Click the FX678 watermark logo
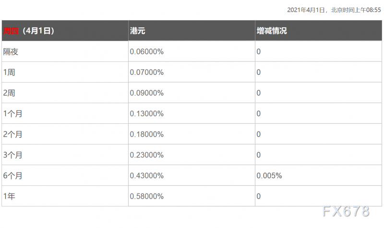 coord(346,211)
